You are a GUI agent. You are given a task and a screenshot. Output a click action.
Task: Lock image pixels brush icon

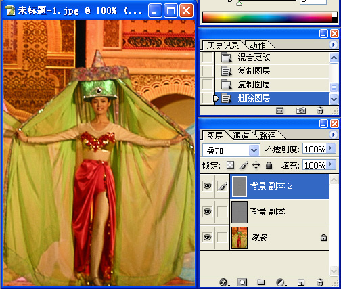(244, 165)
